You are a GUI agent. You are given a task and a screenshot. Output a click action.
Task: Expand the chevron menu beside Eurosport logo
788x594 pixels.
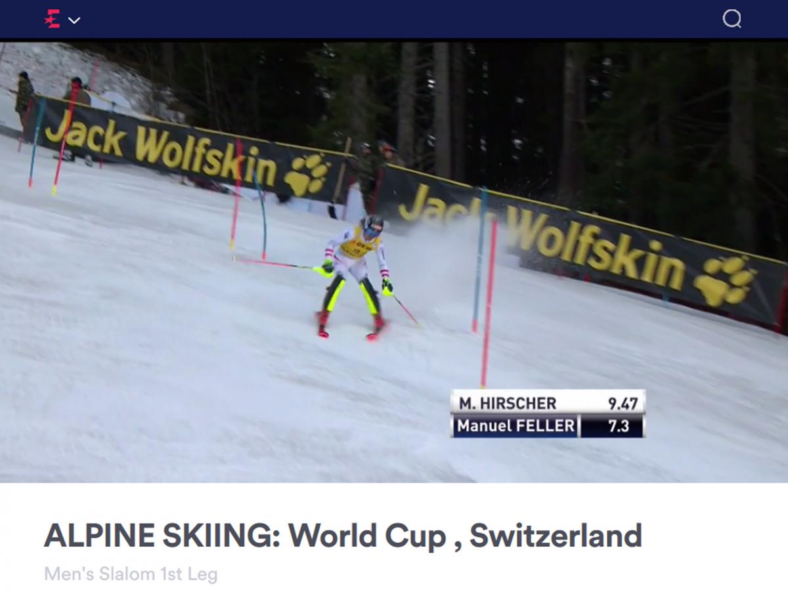coord(74,20)
